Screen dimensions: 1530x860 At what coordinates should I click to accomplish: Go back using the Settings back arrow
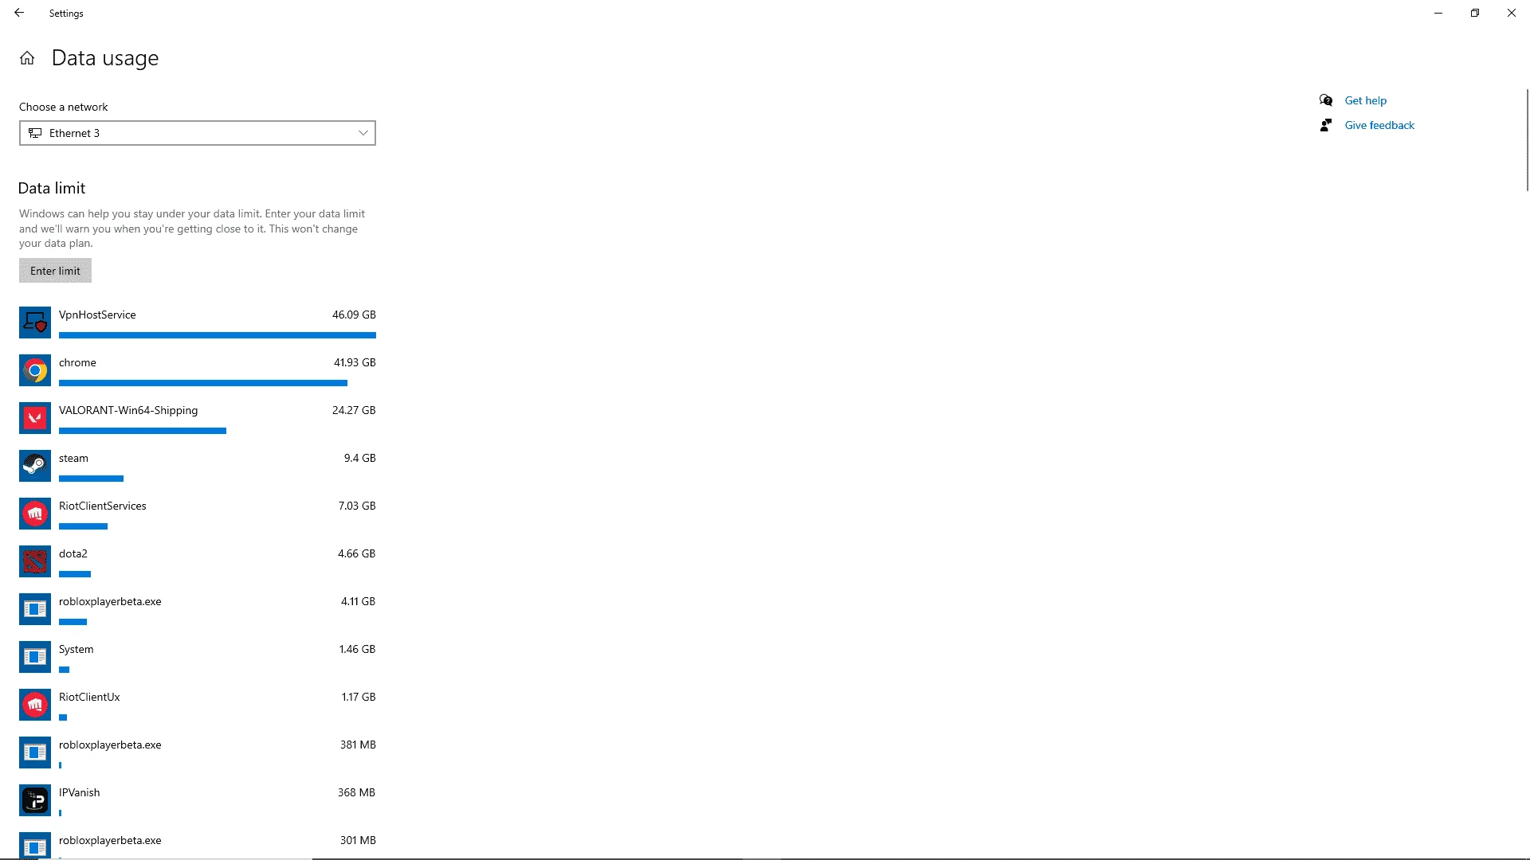click(19, 13)
